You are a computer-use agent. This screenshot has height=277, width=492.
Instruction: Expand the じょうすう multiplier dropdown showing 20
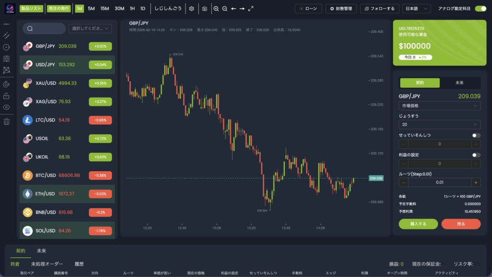click(439, 125)
